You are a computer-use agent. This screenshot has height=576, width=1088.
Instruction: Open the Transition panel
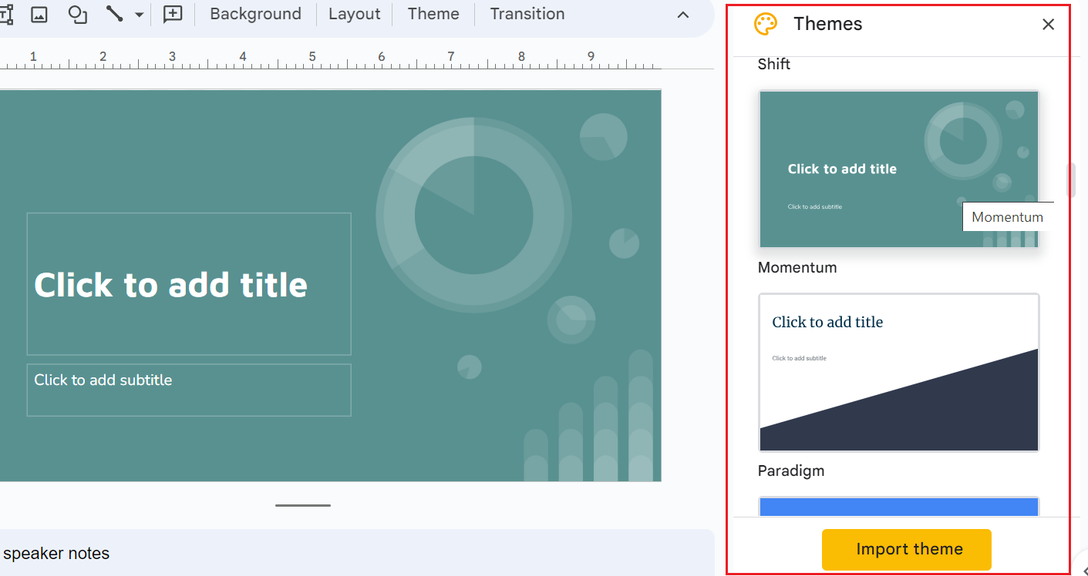[527, 14]
